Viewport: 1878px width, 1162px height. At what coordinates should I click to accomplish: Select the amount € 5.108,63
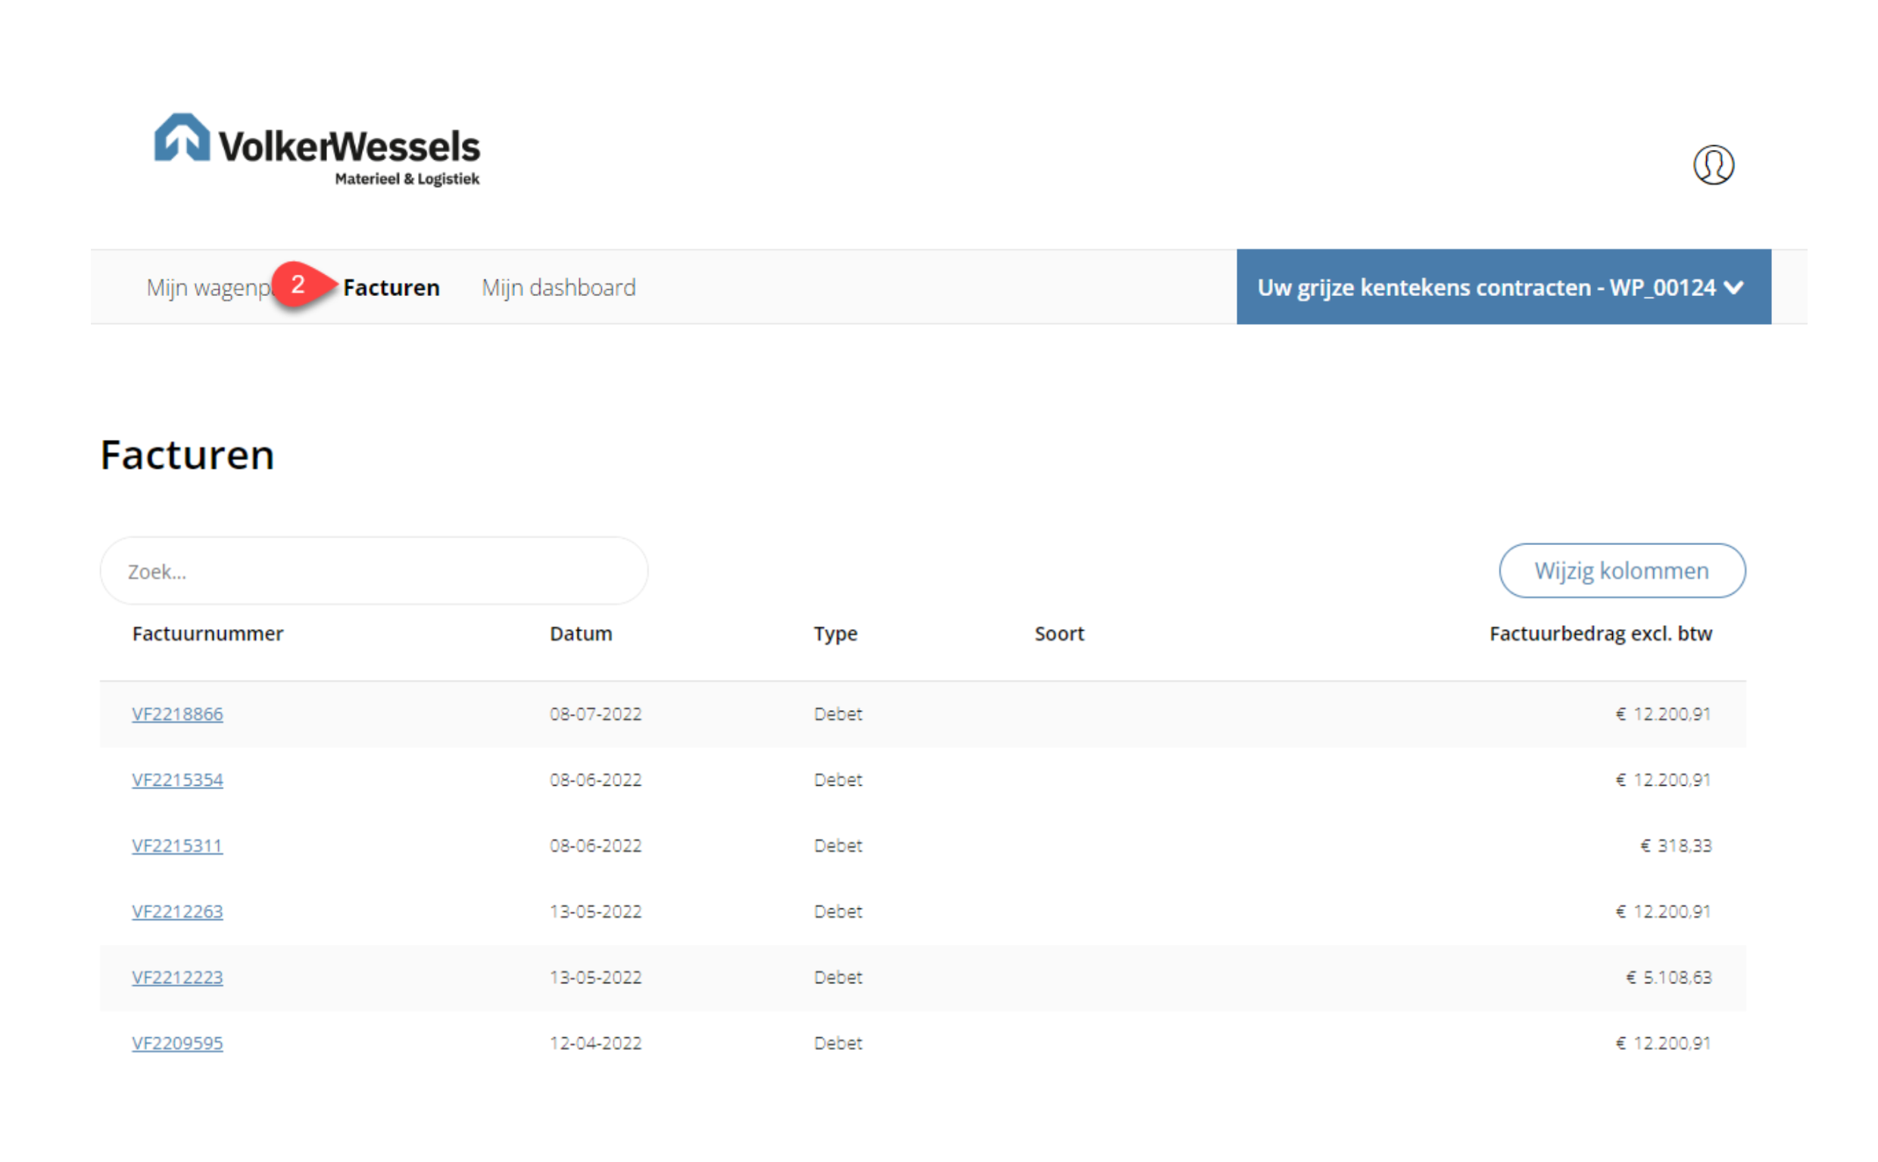(1668, 977)
